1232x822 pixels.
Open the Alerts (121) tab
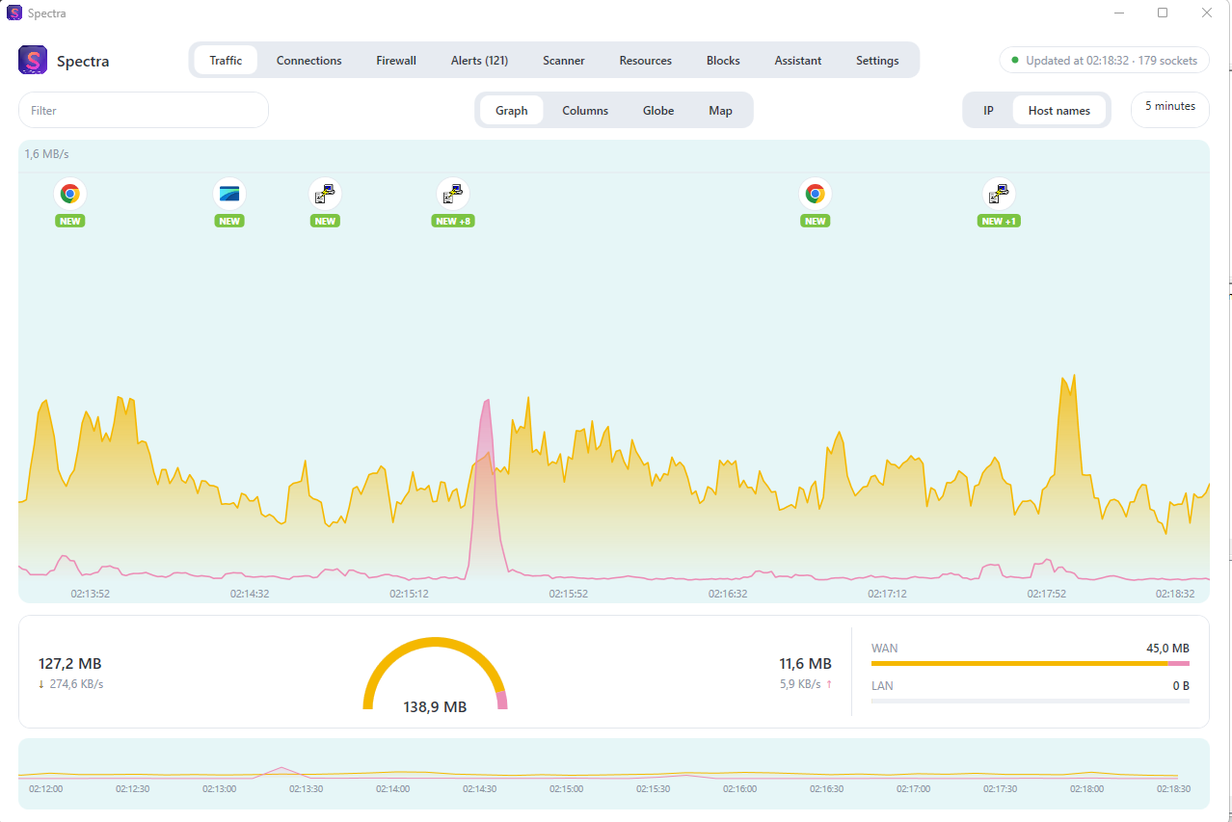coord(479,60)
